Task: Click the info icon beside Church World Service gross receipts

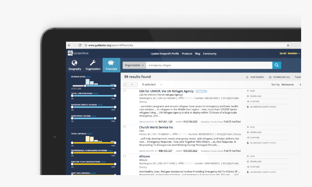Action: tap(156, 151)
